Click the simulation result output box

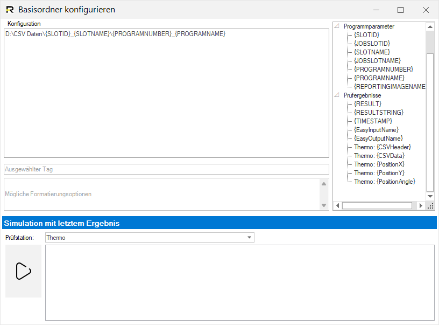(x=239, y=282)
